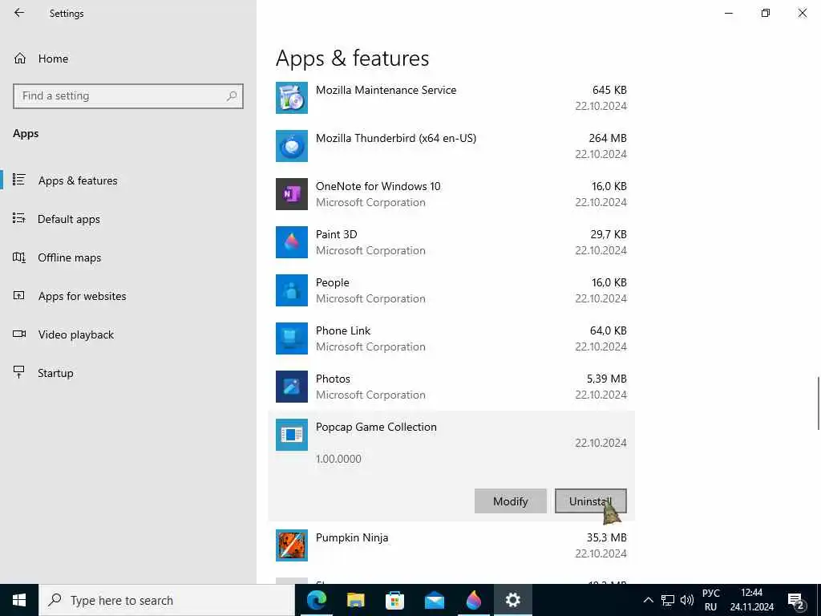The height and width of the screenshot is (616, 821).
Task: Open the notification center icon
Action: (x=796, y=600)
